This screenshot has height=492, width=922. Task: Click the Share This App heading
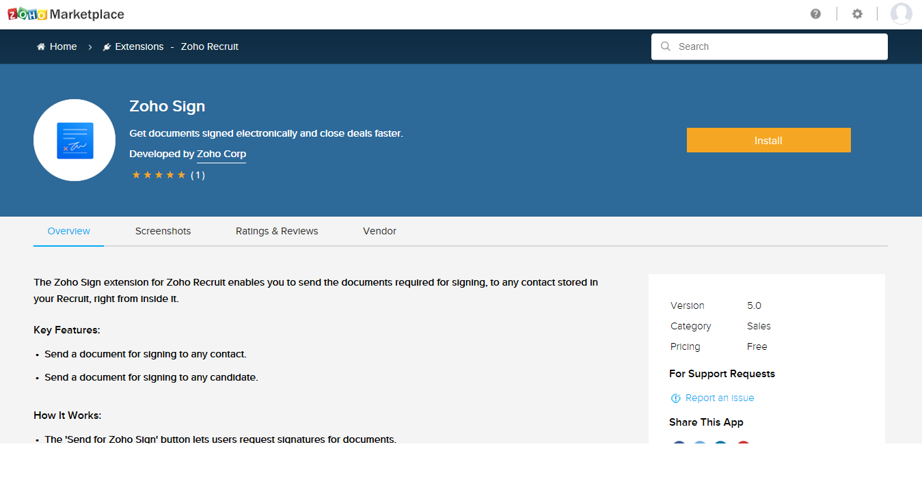click(706, 422)
